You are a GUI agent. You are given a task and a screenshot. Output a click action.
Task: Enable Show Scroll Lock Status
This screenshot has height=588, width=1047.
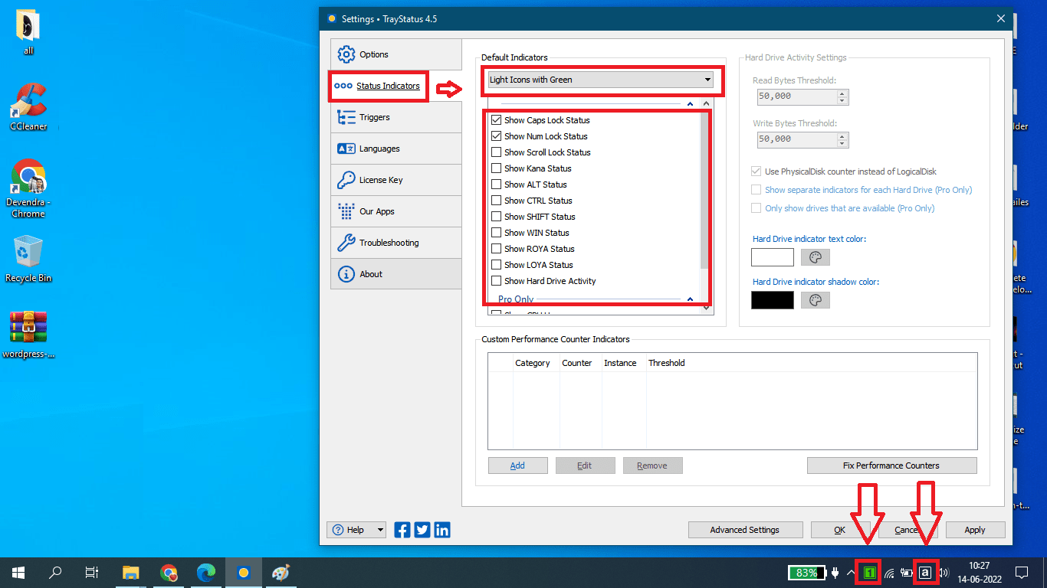click(x=495, y=152)
